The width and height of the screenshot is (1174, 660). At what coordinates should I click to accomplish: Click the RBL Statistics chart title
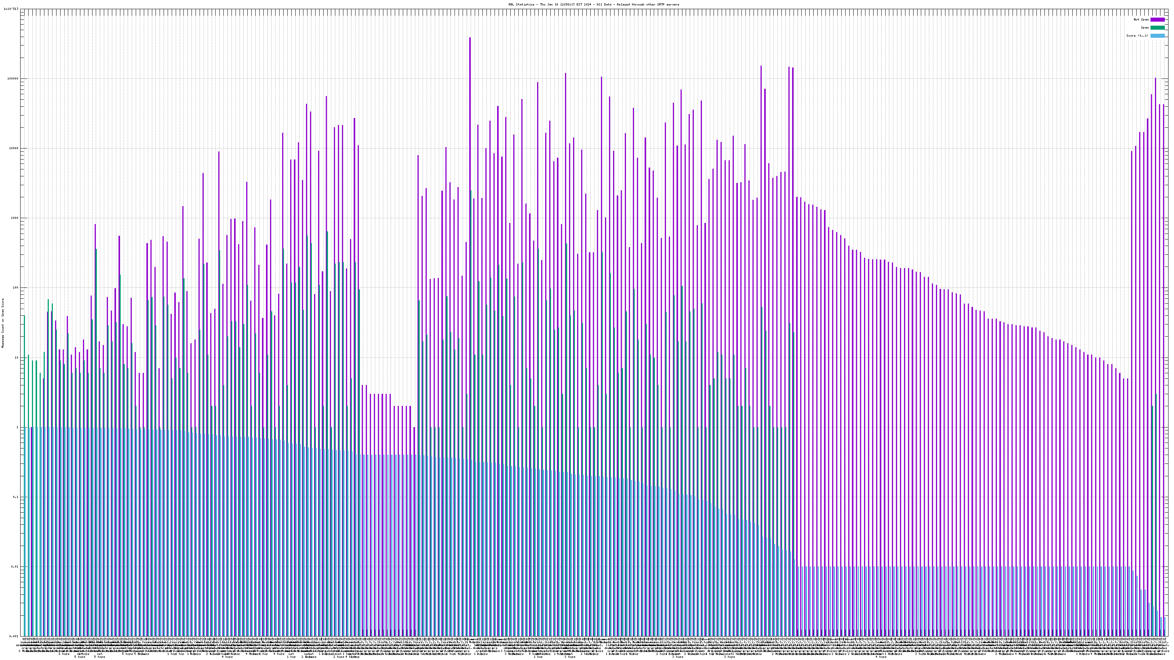pyautogui.click(x=593, y=4)
